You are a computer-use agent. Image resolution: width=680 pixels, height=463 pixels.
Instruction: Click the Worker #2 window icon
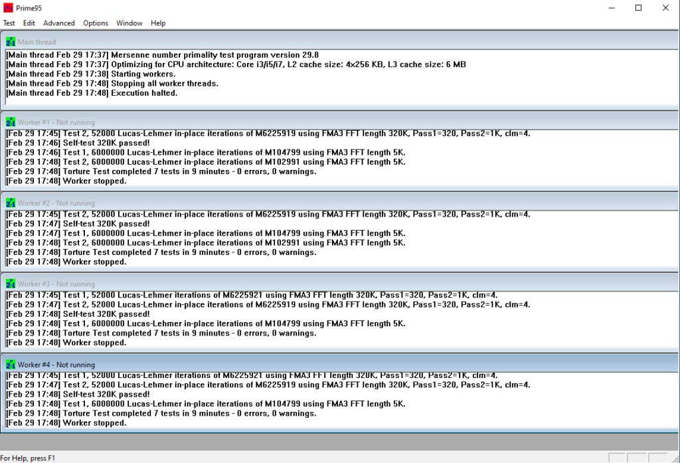pyautogui.click(x=11, y=203)
